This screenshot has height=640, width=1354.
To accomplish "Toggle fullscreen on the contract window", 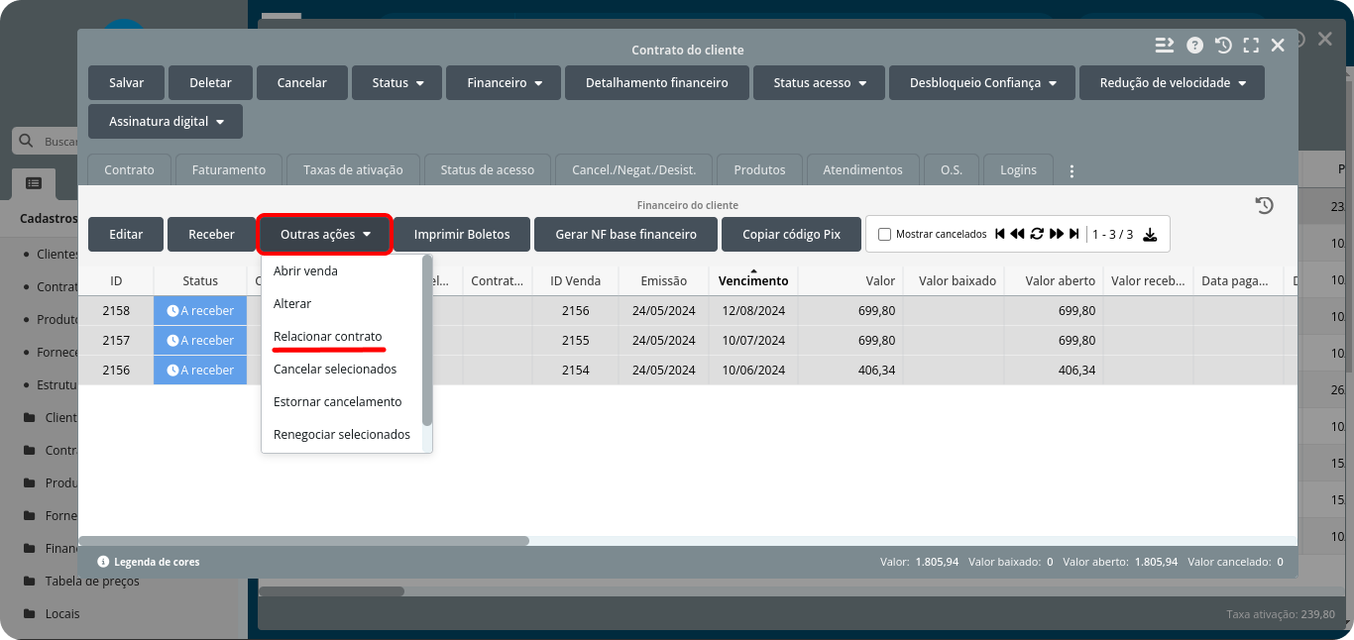I will click(x=1251, y=46).
